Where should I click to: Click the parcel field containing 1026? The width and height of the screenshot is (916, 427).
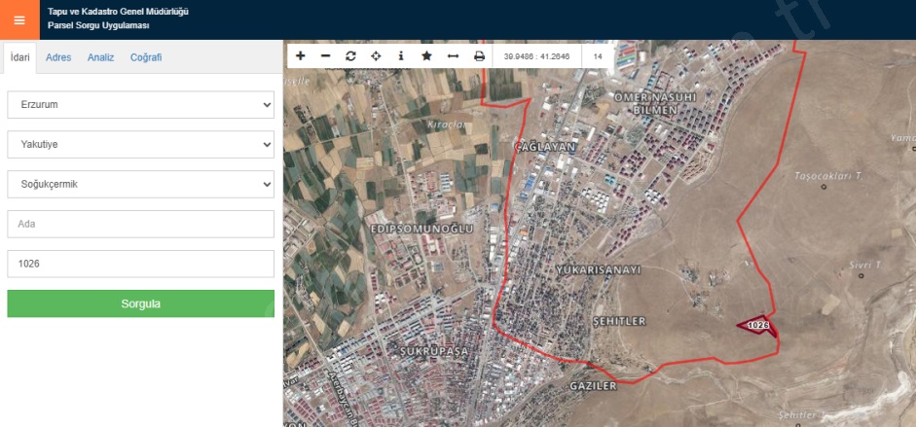140,264
